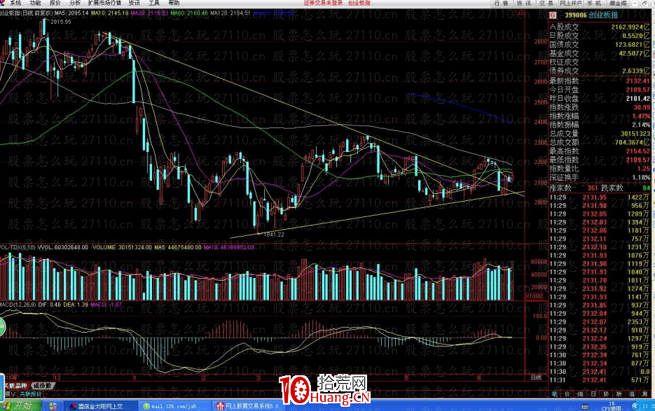Viewport: 655px width, 411px height.
Task: Select the 日 tab in quote panel
Action: (x=593, y=394)
